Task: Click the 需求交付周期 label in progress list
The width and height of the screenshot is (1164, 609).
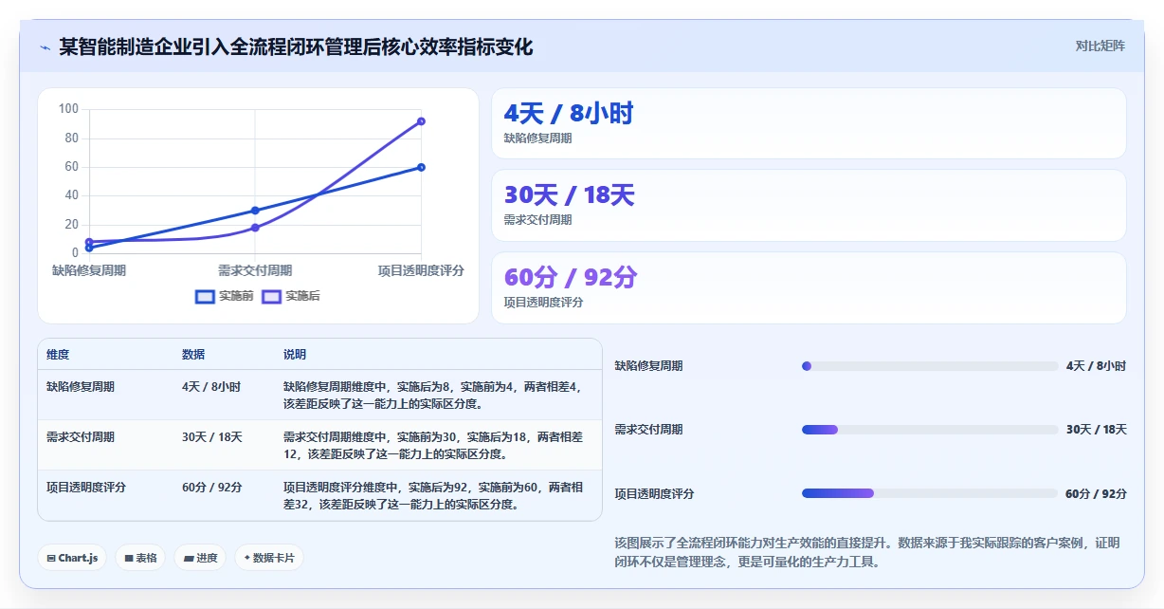Action: [x=648, y=430]
